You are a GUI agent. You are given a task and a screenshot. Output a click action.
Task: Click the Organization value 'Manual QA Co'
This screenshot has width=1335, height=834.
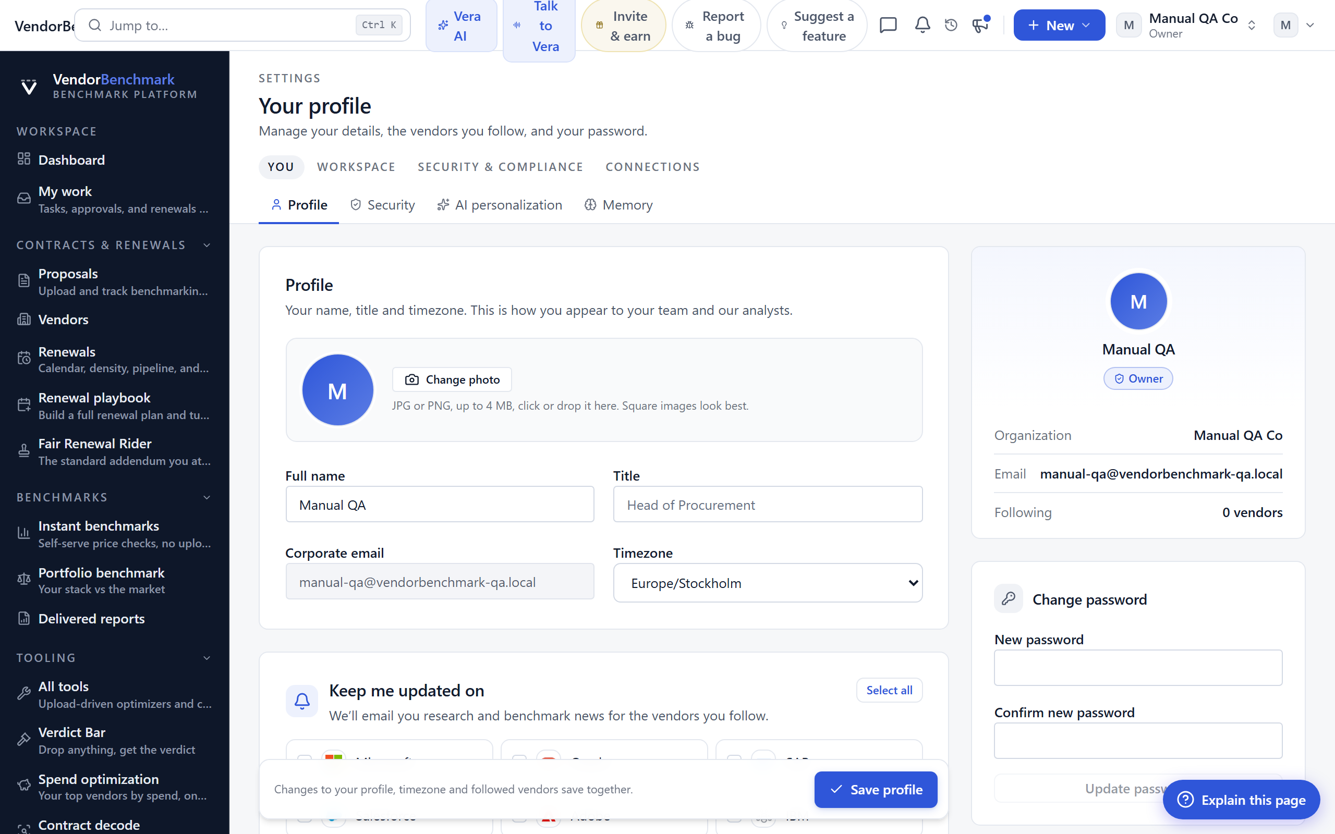click(1238, 435)
